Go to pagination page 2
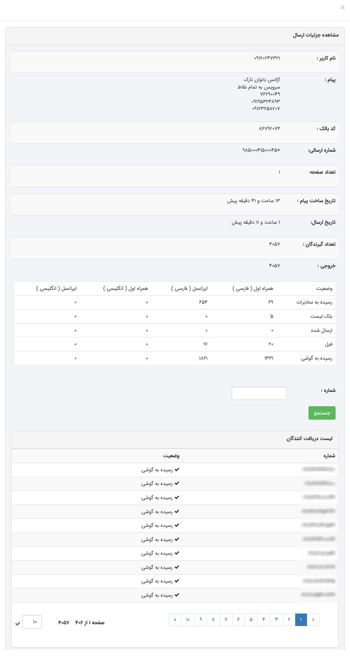This screenshot has height=666, width=350. tap(289, 620)
